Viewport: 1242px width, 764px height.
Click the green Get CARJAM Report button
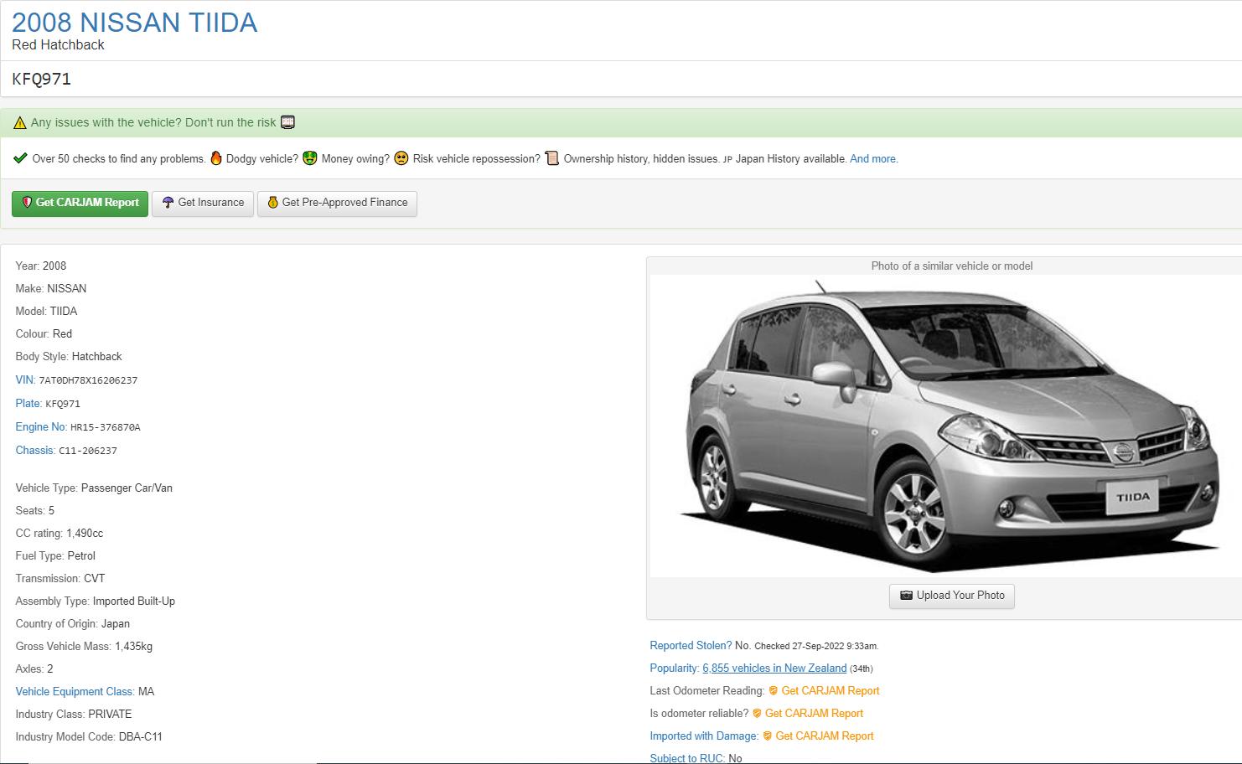coord(80,204)
